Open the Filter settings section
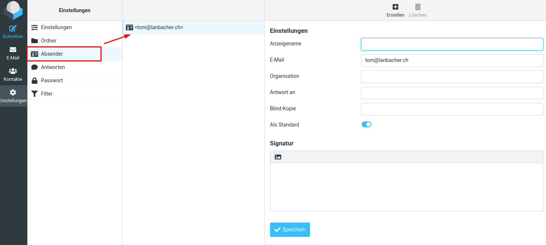 (75, 94)
